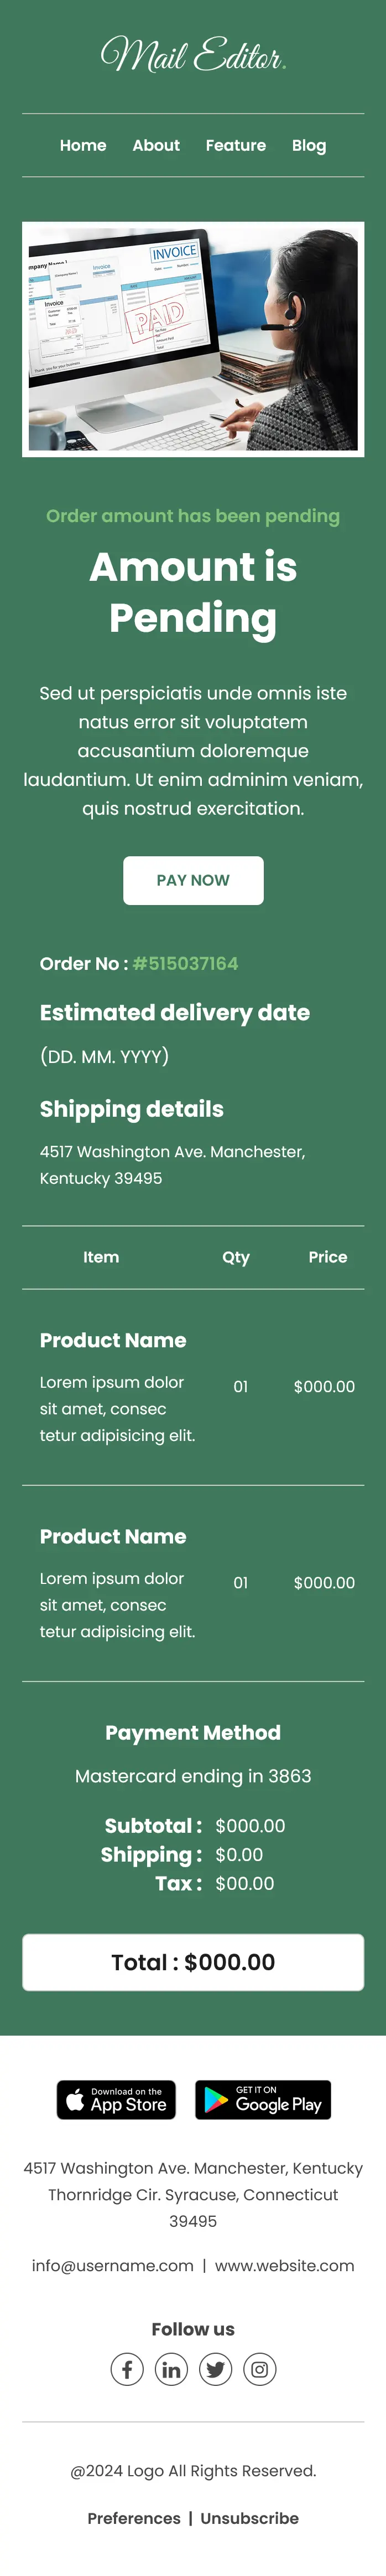Image resolution: width=386 pixels, height=2576 pixels.
Task: Click order number #515037164 link
Action: 185,964
